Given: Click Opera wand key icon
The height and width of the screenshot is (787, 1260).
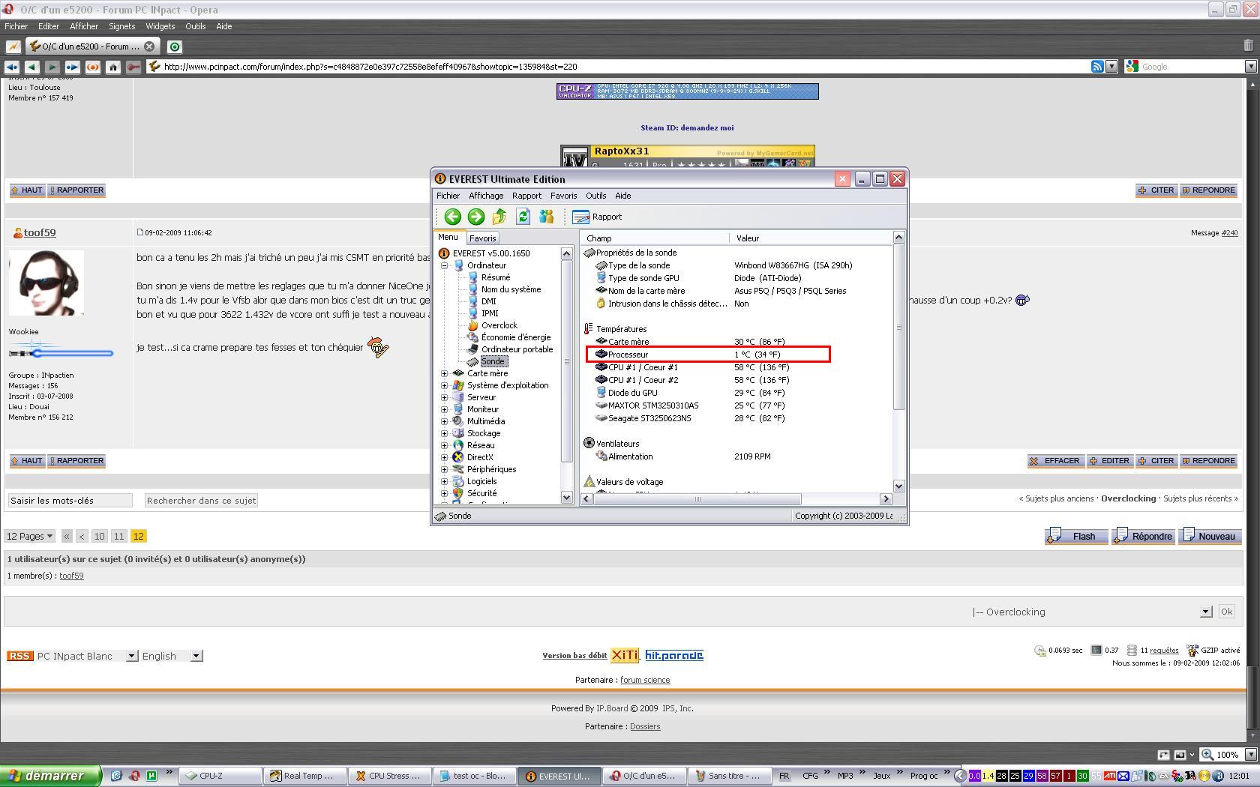Looking at the screenshot, I should pyautogui.click(x=133, y=67).
